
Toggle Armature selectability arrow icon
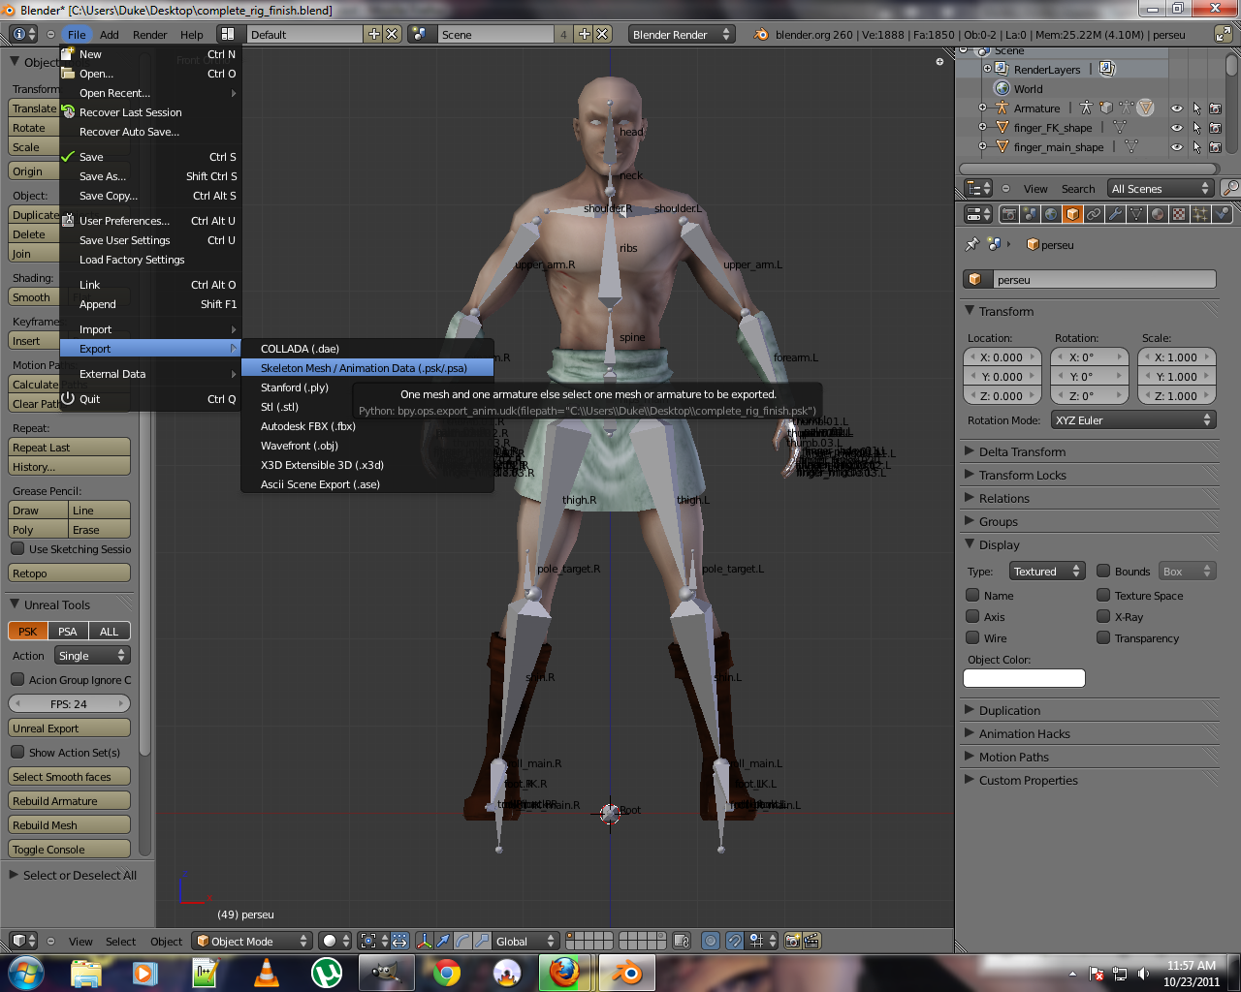[1196, 108]
